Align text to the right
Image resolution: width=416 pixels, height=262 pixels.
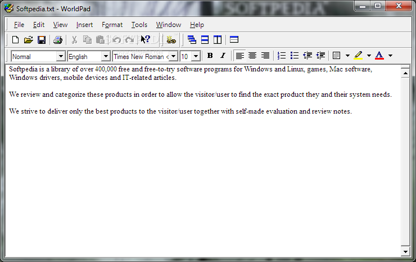point(265,56)
